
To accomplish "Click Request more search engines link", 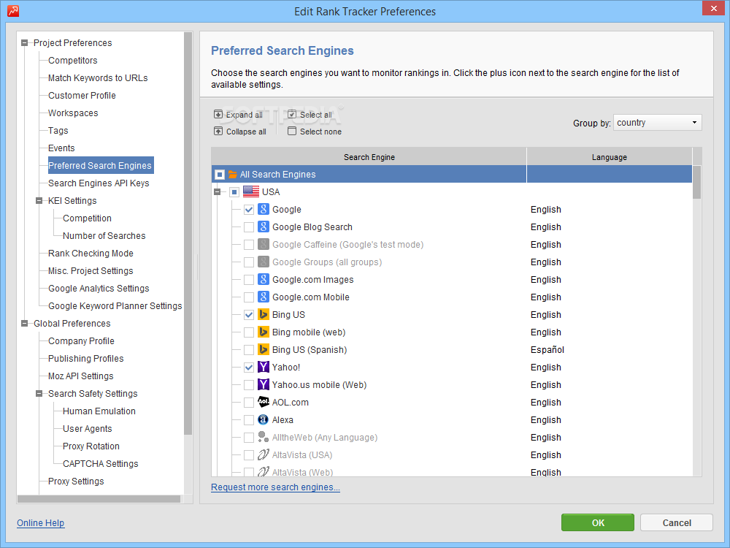I will [275, 487].
